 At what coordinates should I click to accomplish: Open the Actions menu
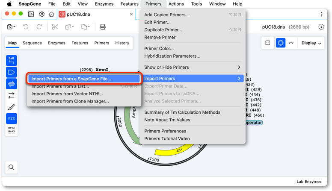176,4
